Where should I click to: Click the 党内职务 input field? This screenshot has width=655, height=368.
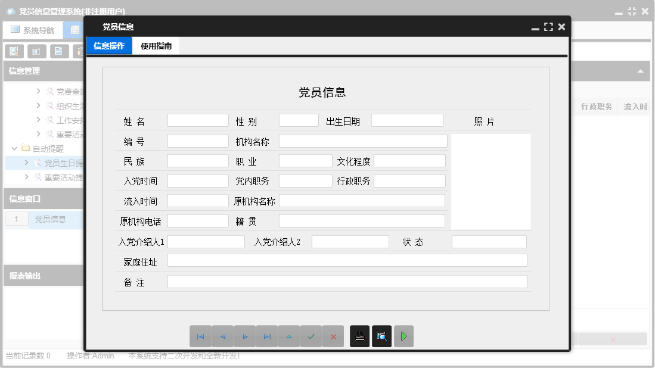click(x=305, y=180)
